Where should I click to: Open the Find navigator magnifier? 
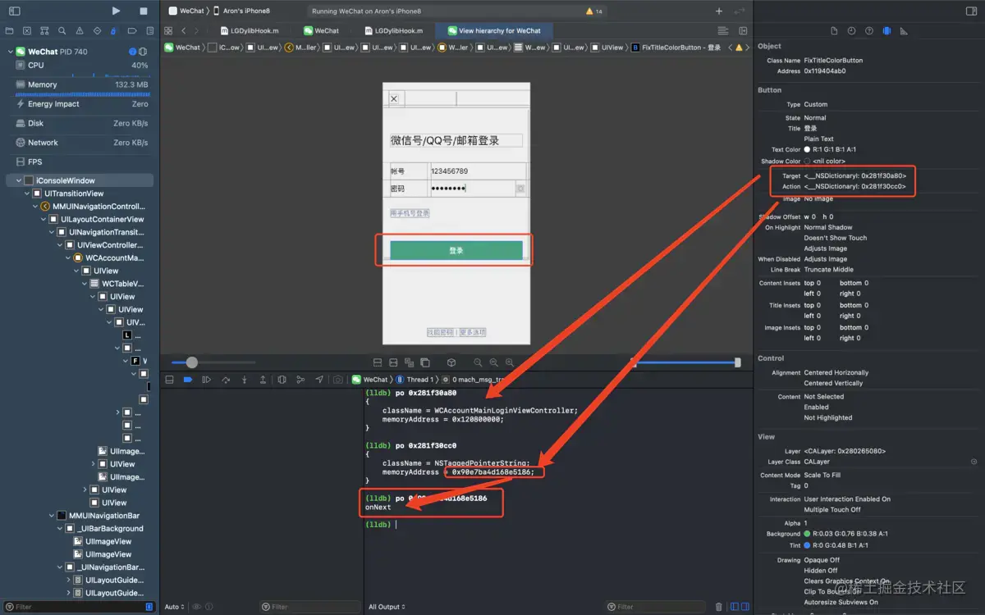pos(62,30)
